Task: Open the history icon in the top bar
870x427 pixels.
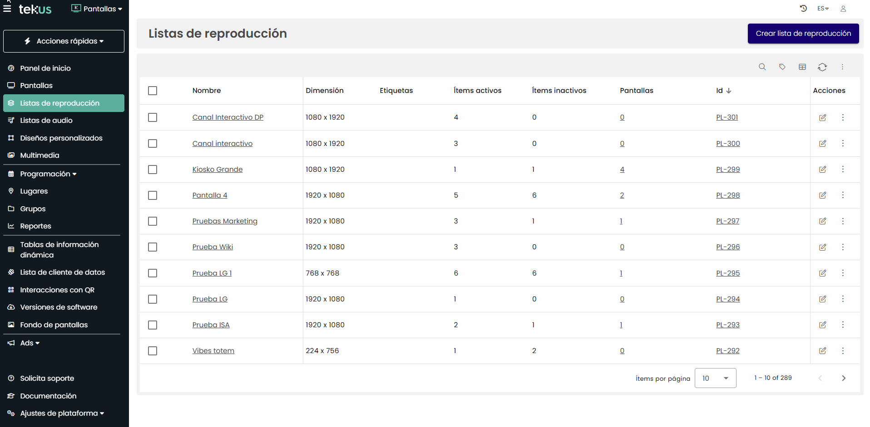Action: point(803,8)
